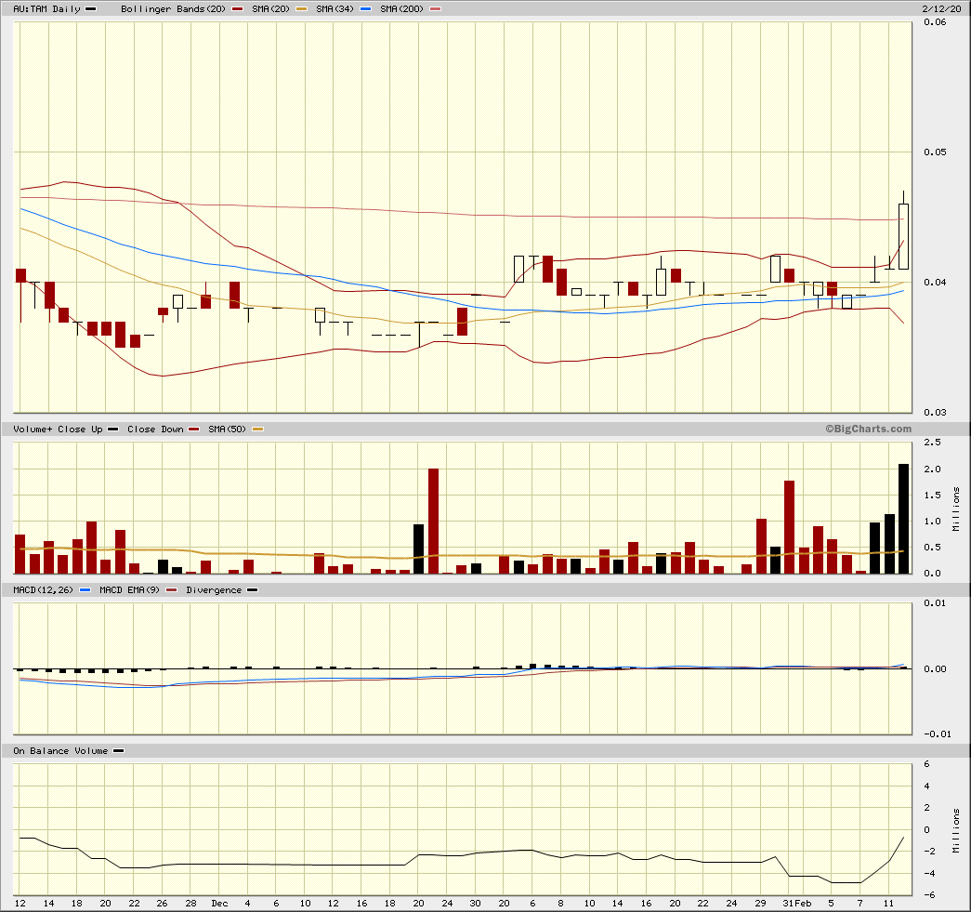The image size is (971, 912).
Task: Click the black Divergence legend swatch
Action: 252,590
